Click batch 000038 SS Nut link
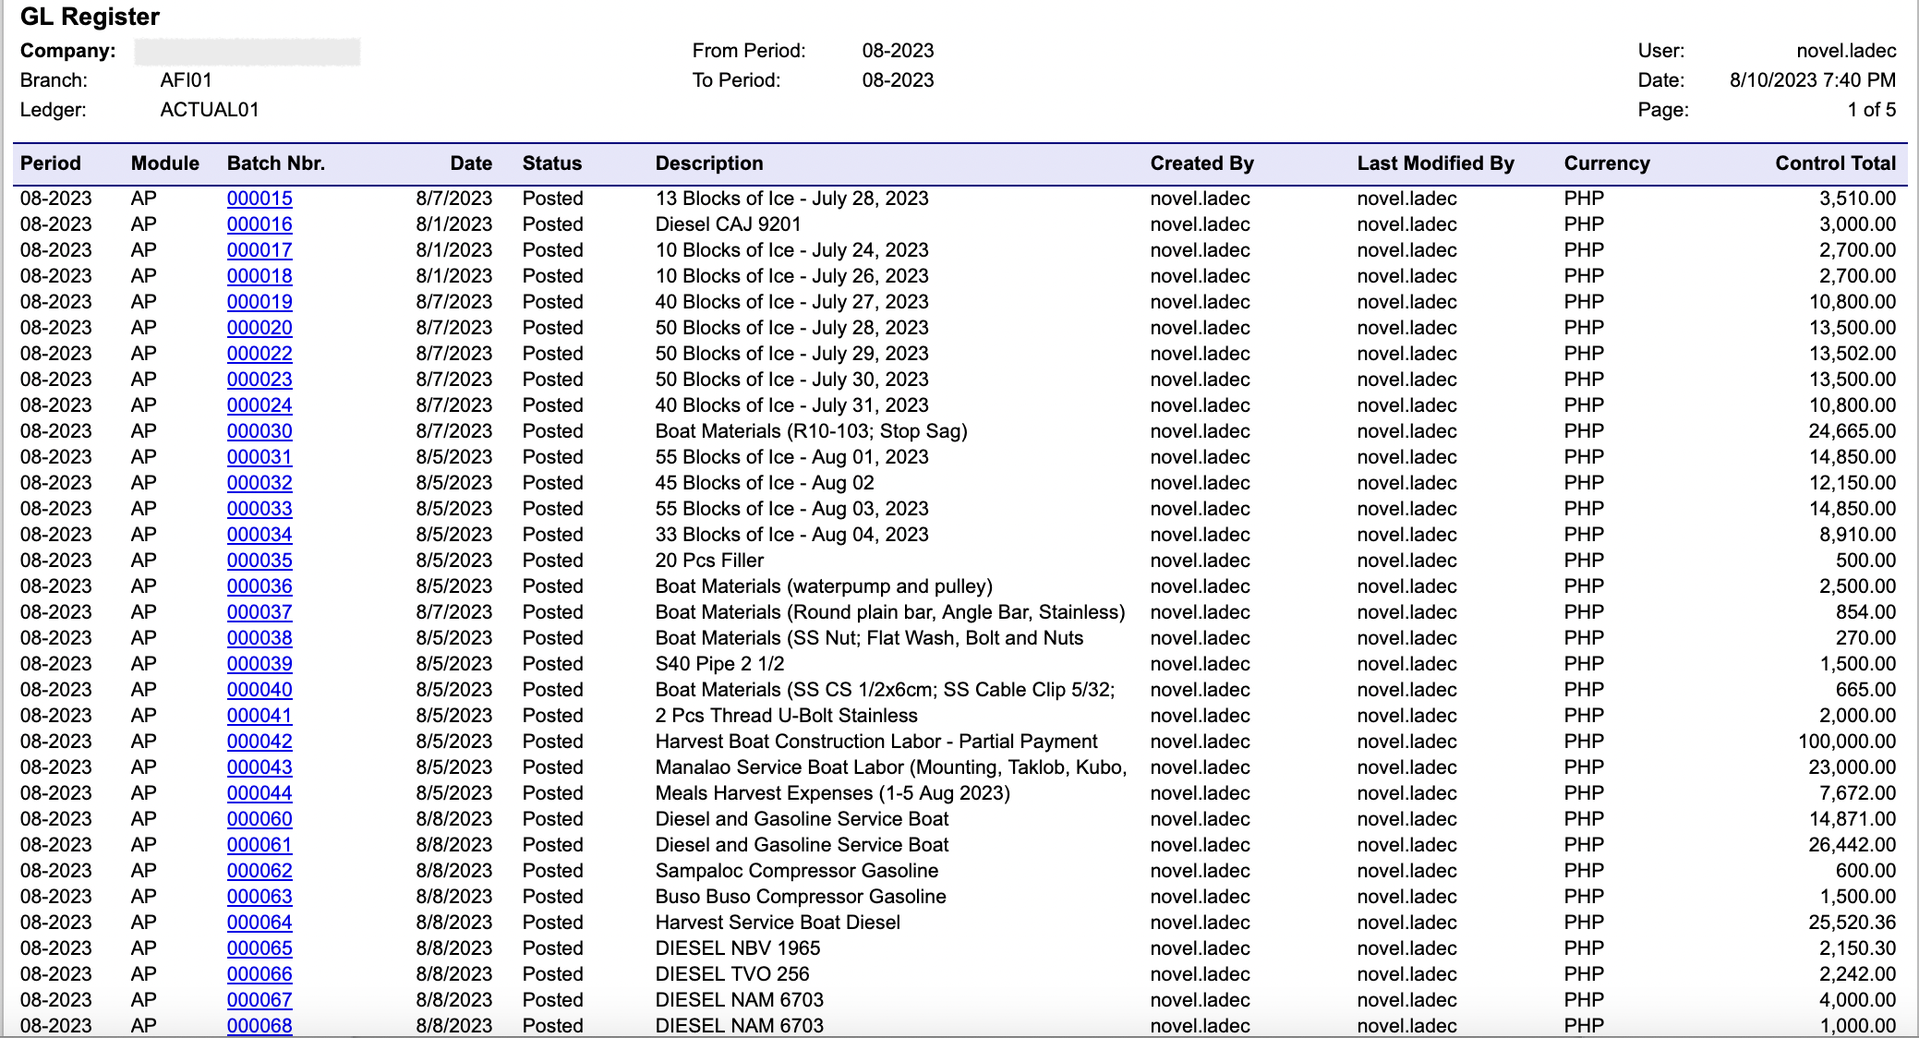Screen dimensions: 1919x1038 pos(259,638)
